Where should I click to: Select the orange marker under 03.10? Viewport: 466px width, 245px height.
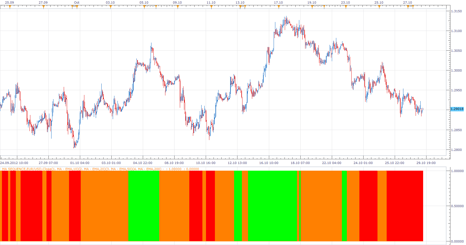(111, 7)
